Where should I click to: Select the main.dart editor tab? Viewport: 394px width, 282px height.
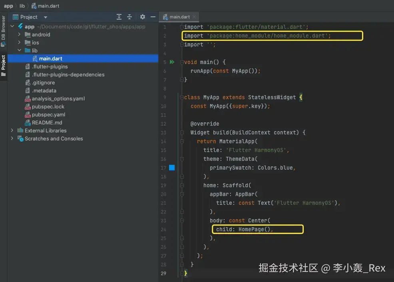point(179,17)
